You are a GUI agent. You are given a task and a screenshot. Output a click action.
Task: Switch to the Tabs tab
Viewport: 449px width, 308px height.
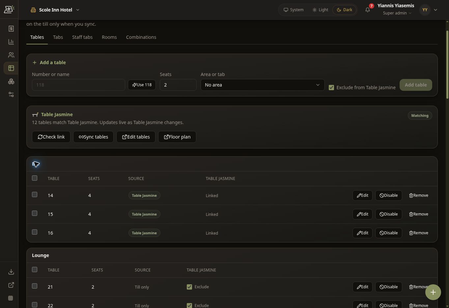tap(58, 37)
